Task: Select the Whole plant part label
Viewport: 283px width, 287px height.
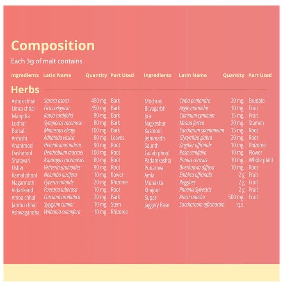Action: [261, 160]
